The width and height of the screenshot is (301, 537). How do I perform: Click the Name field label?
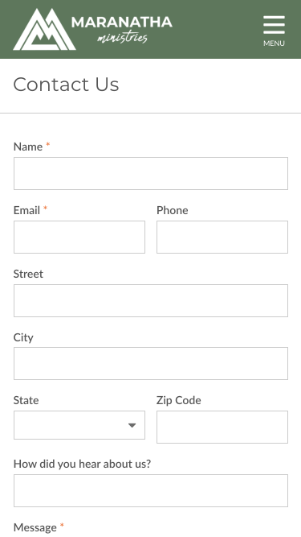click(28, 147)
